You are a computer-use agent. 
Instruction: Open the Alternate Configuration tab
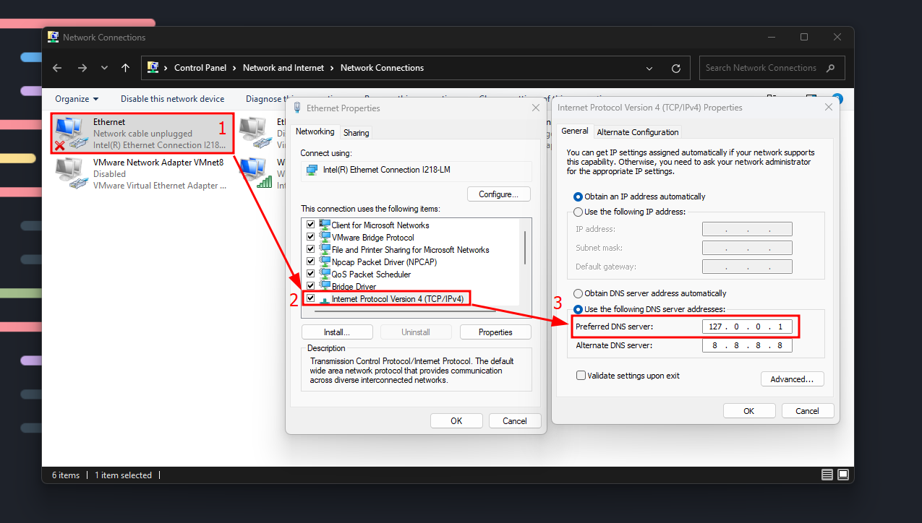(637, 132)
